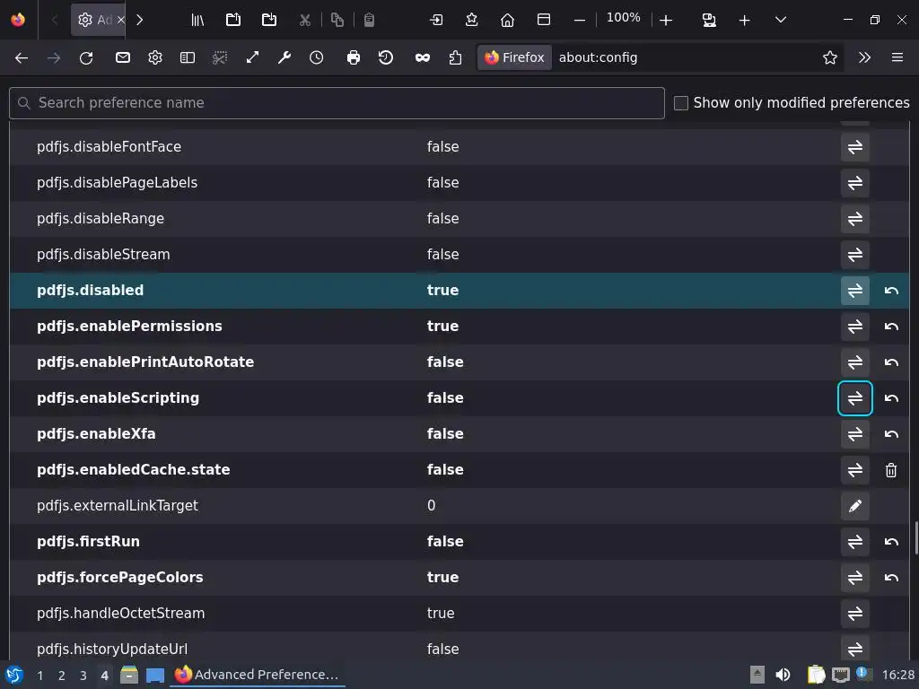Toggle pdfjs.disableFontFace value

[x=855, y=146]
